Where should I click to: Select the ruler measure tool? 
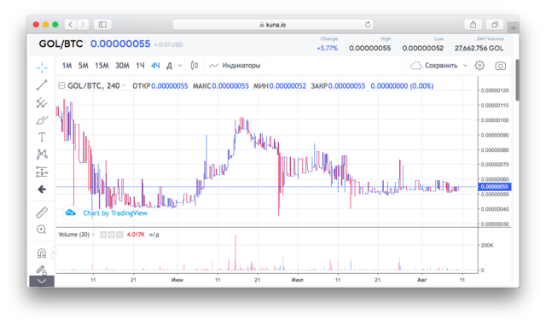[x=42, y=212]
